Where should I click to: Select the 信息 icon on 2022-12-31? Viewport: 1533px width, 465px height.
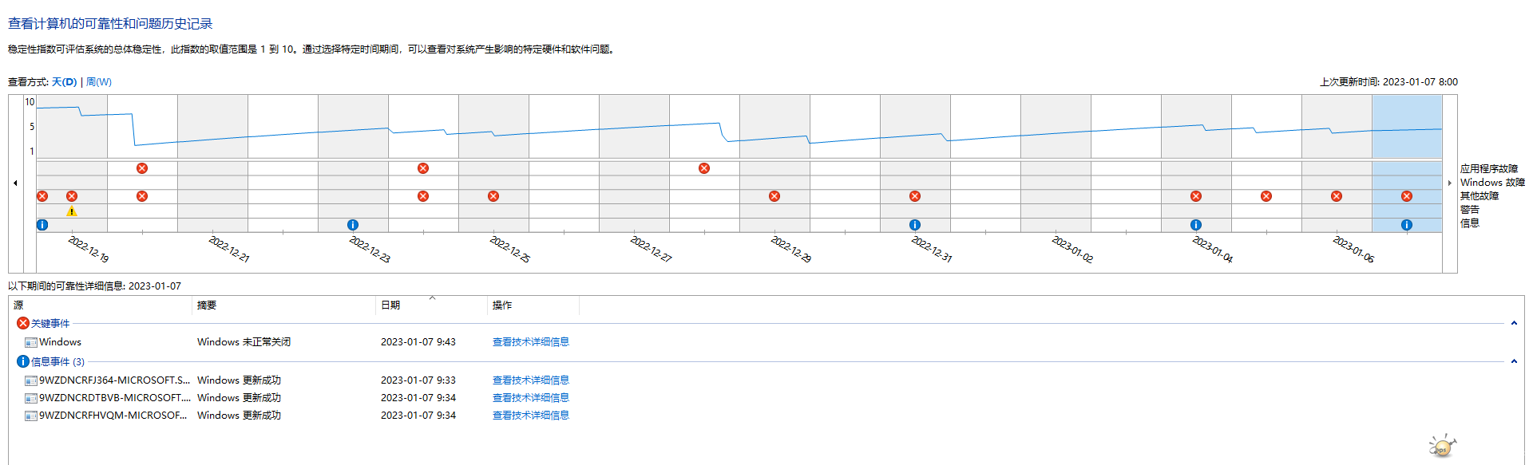(x=915, y=225)
